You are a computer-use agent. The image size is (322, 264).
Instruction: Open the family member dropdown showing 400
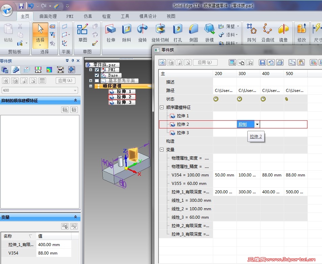point(40,90)
